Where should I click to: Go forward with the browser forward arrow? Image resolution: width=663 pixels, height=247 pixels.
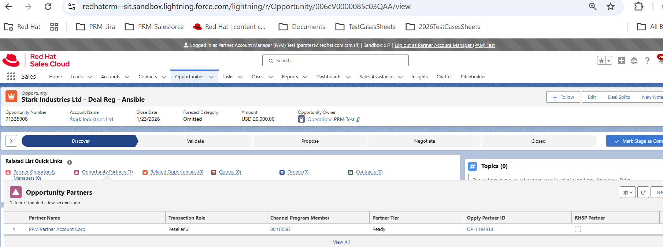coord(28,7)
